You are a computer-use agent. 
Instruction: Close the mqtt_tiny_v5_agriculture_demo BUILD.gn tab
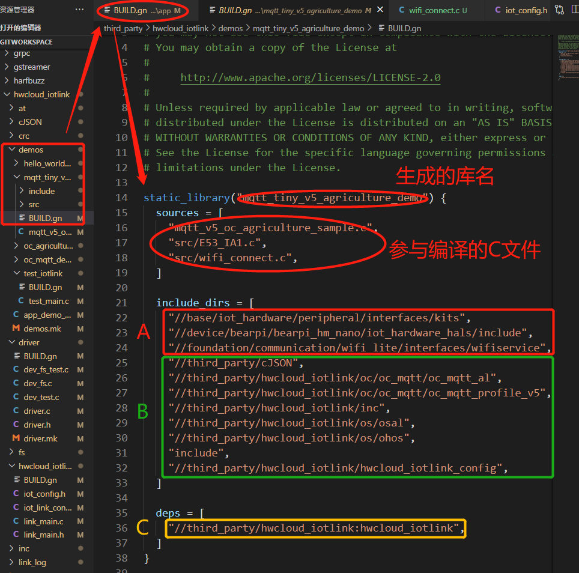pyautogui.click(x=380, y=10)
